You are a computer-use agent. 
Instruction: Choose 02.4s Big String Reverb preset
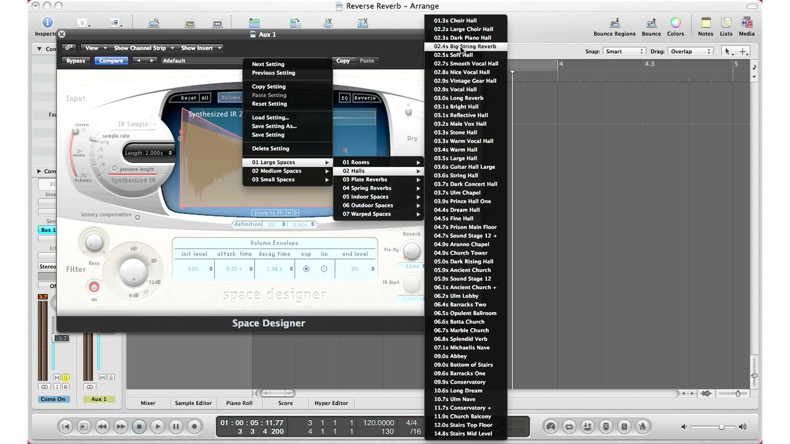(465, 46)
